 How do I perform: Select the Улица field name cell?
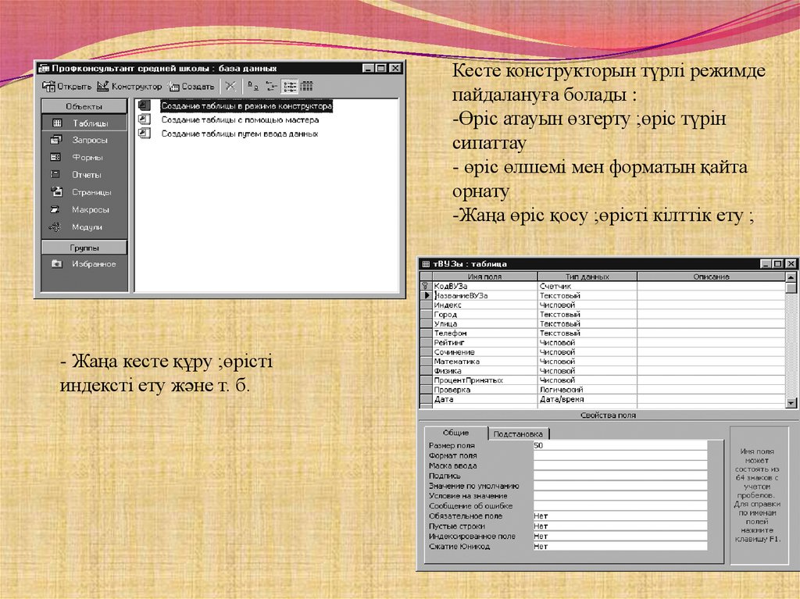pos(484,324)
